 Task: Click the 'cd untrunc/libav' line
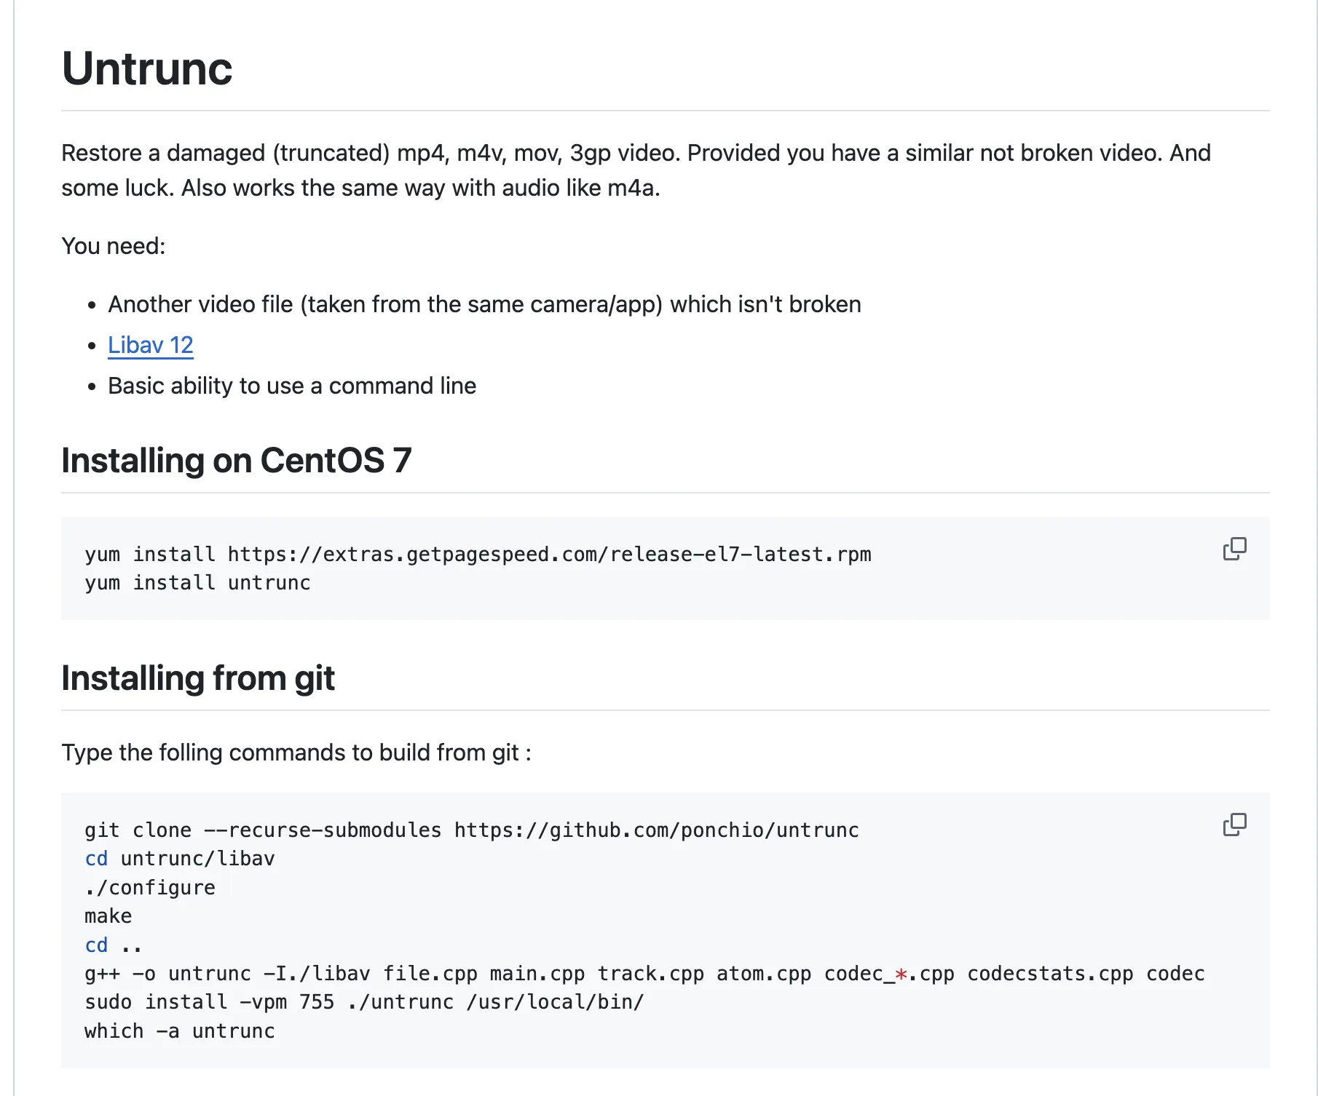click(x=180, y=859)
